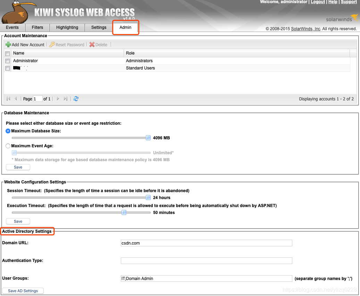Go to last page of accounts
Viewport: 360px width, 296px height.
pos(65,99)
